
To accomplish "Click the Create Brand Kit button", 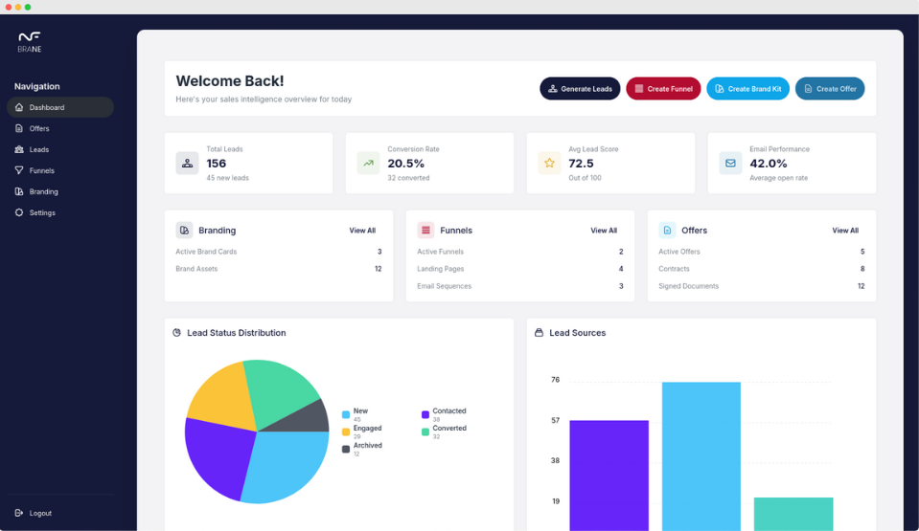I will [x=747, y=88].
